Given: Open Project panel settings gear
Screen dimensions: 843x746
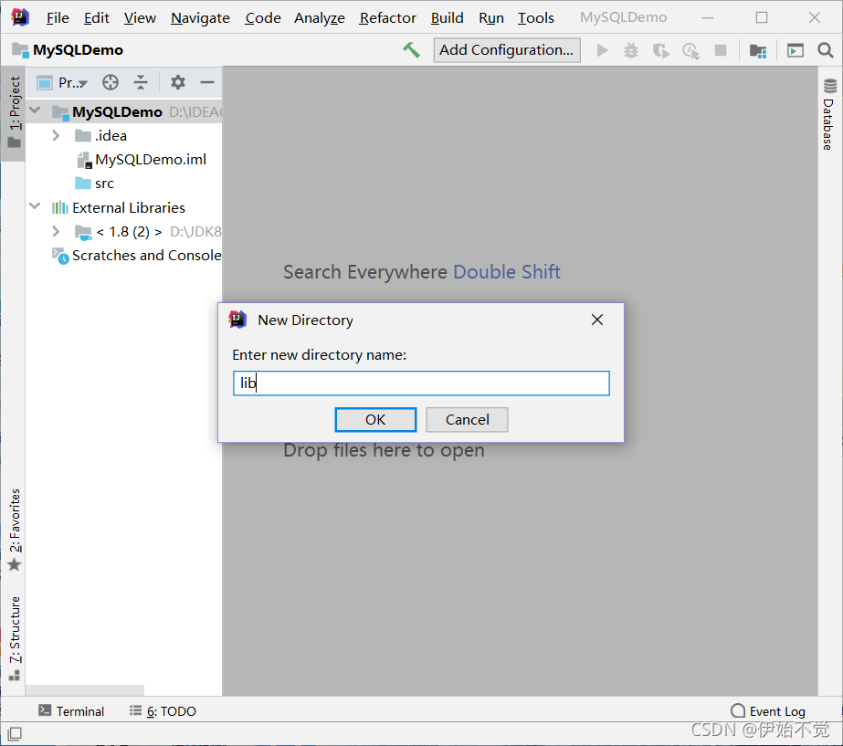Looking at the screenshot, I should pyautogui.click(x=178, y=82).
